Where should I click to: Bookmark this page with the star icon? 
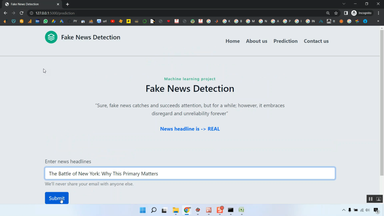pos(336,13)
